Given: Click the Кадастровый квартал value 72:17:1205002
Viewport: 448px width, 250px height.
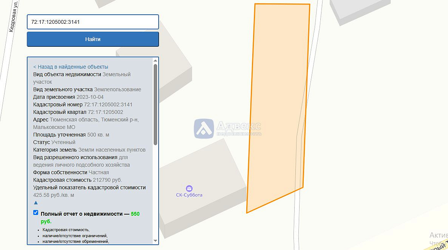Looking at the screenshot, I should (x=105, y=112).
